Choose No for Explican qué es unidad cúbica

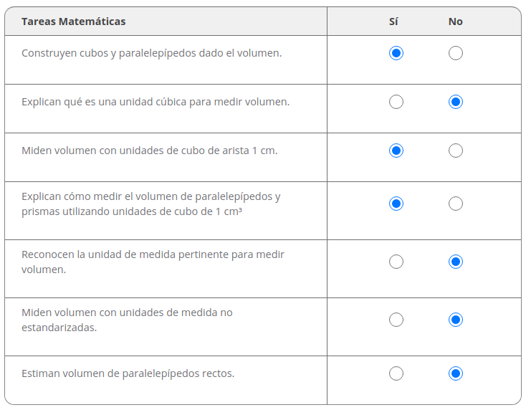point(455,102)
